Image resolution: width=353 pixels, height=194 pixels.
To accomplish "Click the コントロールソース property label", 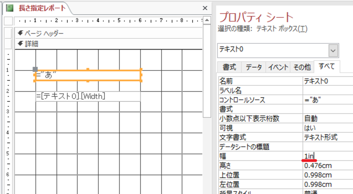I will click(x=242, y=100).
